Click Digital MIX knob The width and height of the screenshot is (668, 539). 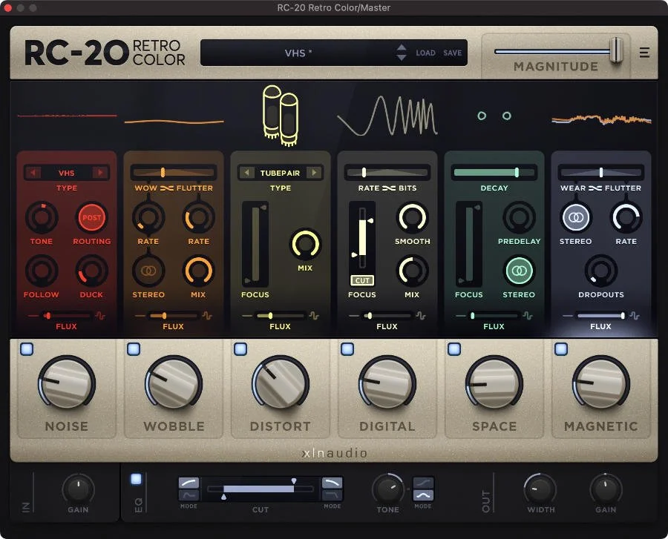pos(412,271)
